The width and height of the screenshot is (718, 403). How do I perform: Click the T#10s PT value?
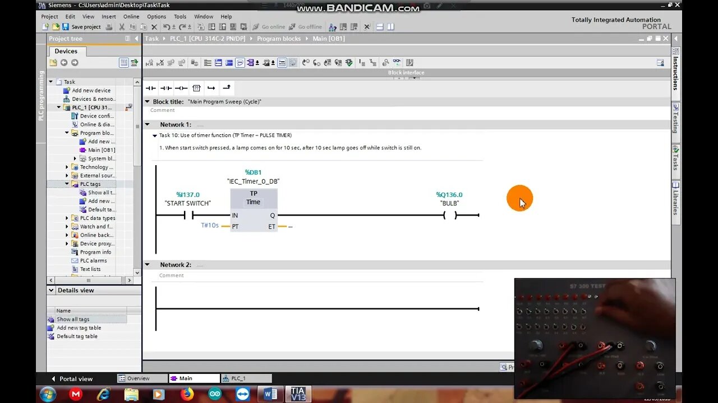click(x=210, y=226)
